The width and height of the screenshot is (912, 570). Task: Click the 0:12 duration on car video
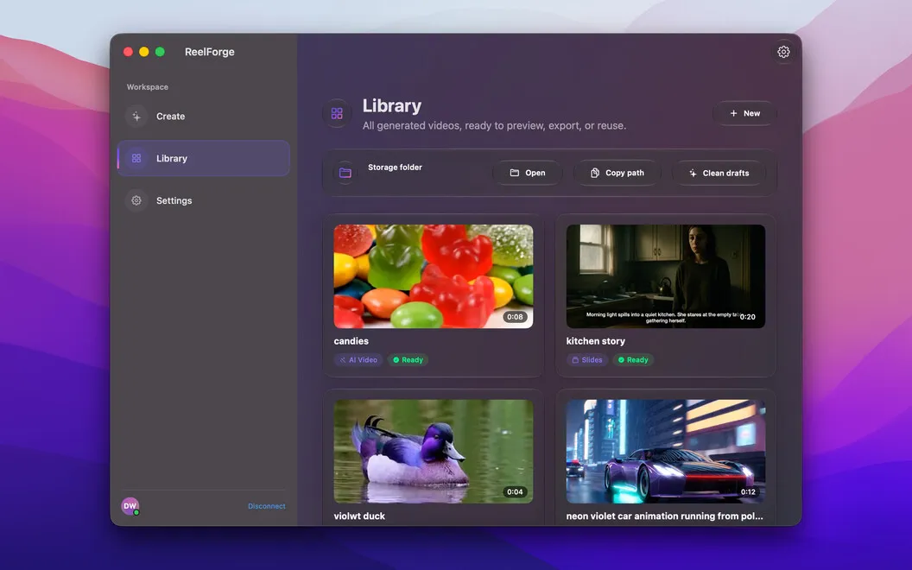[x=748, y=492]
